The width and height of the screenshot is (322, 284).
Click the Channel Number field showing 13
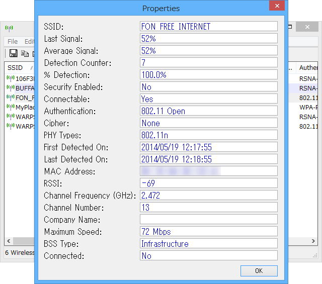click(209, 207)
